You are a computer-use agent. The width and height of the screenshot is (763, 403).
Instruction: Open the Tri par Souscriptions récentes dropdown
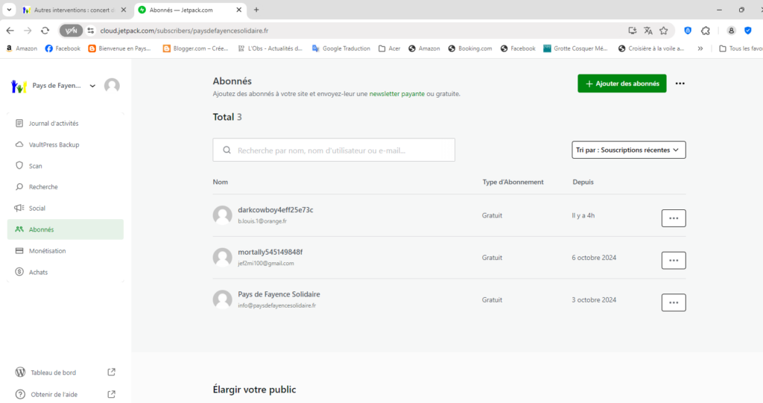629,150
